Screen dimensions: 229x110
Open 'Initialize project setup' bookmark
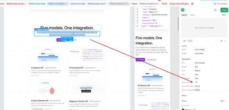pyautogui.click(x=37, y=4)
